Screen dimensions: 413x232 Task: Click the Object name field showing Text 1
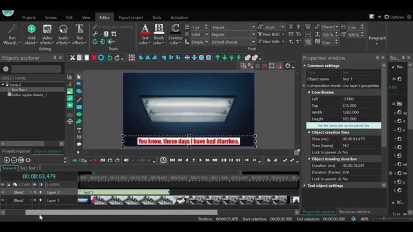(361, 79)
